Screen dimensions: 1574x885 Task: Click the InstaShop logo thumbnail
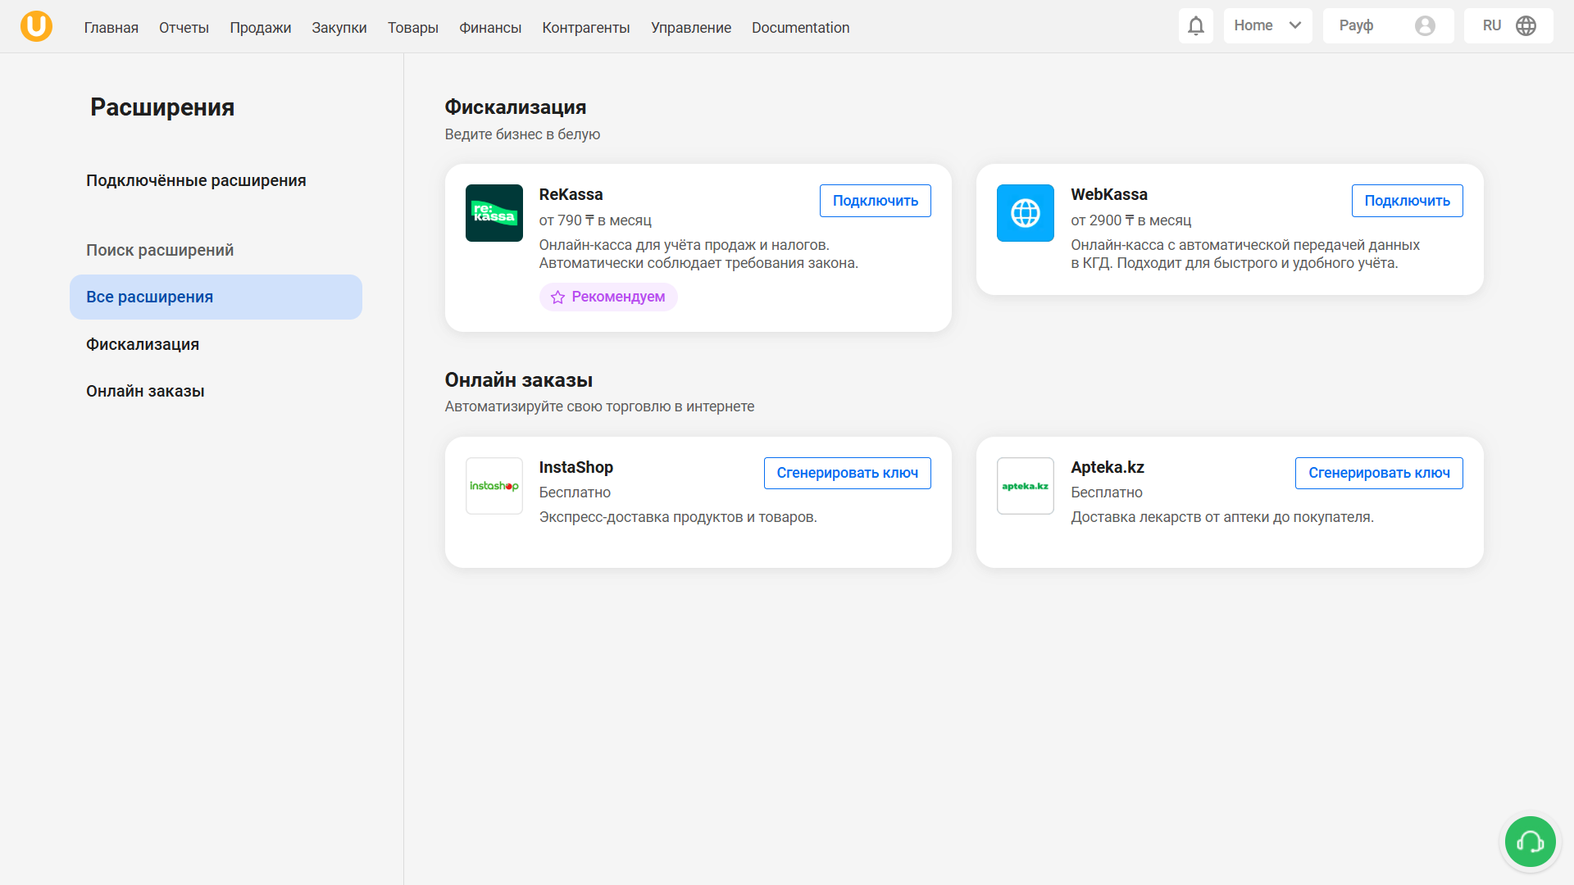494,486
